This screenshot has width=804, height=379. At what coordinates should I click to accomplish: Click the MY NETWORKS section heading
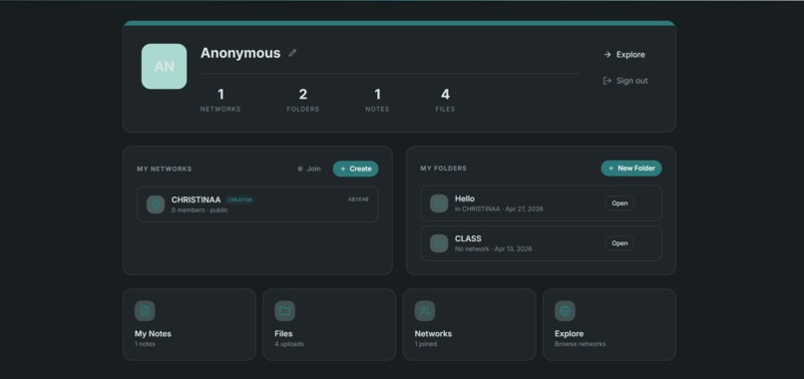(164, 169)
